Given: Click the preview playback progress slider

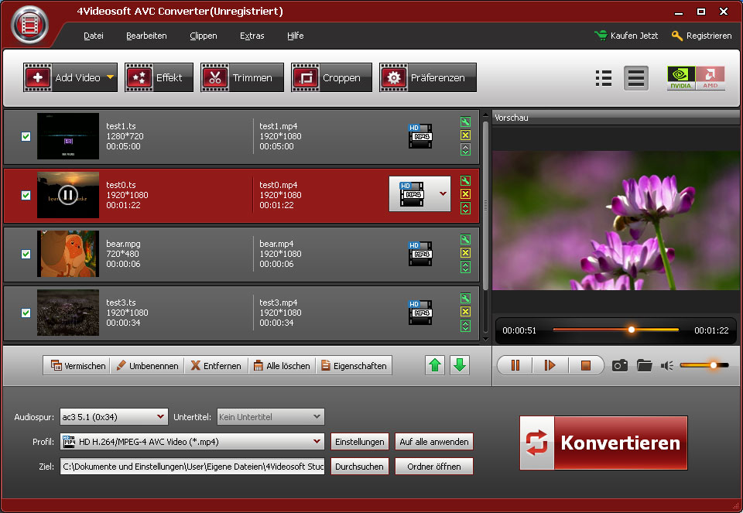Looking at the screenshot, I should (615, 330).
